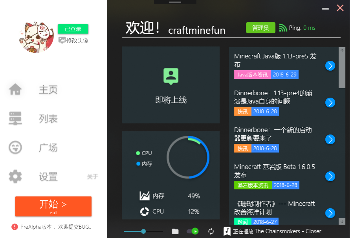
Task: Open 珊瑚制作者 news arrow
Action: [330, 213]
